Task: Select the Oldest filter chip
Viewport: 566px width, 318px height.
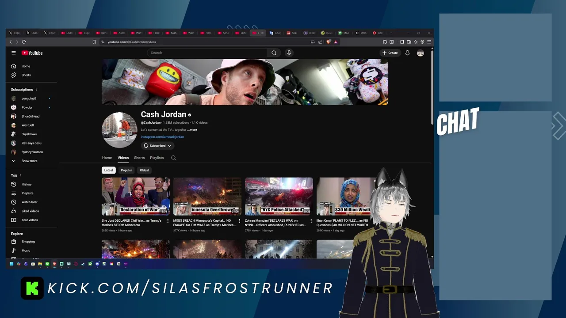Action: pyautogui.click(x=144, y=170)
